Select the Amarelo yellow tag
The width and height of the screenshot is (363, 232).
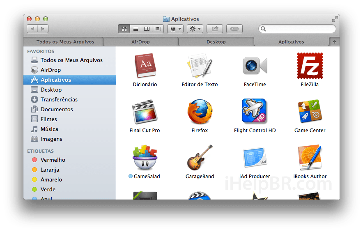tap(70, 179)
